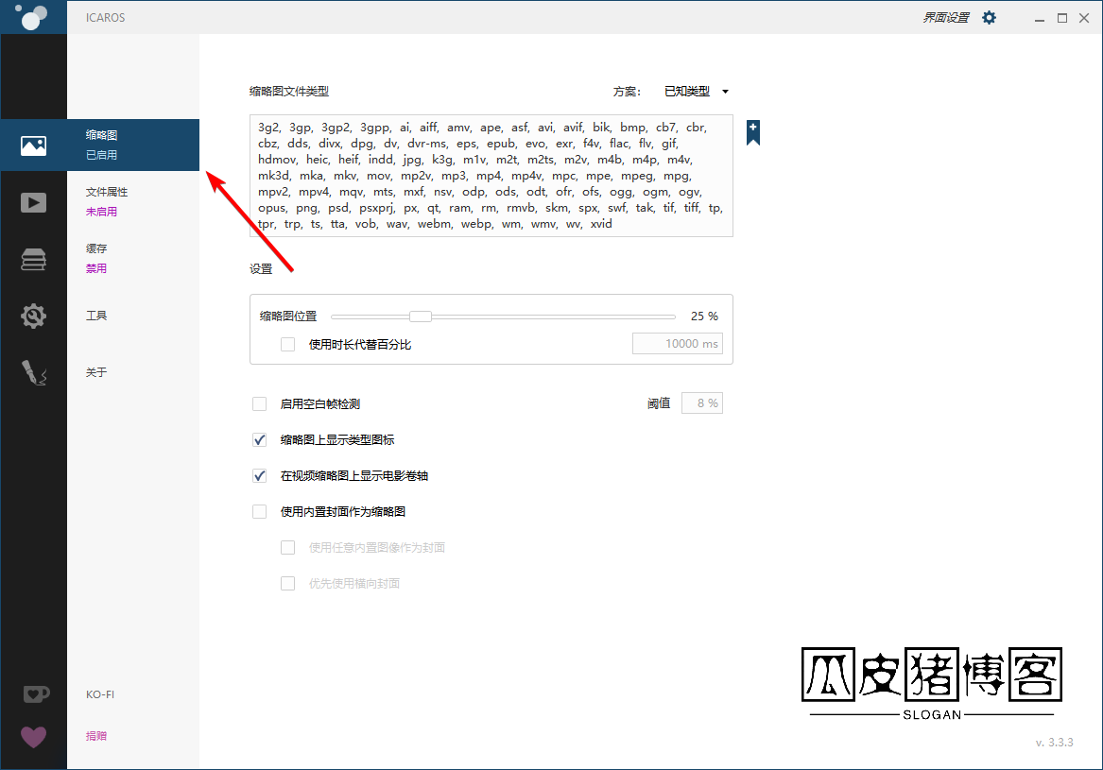Open the tools gear-wrench icon
This screenshot has width=1103, height=770.
coord(33,317)
